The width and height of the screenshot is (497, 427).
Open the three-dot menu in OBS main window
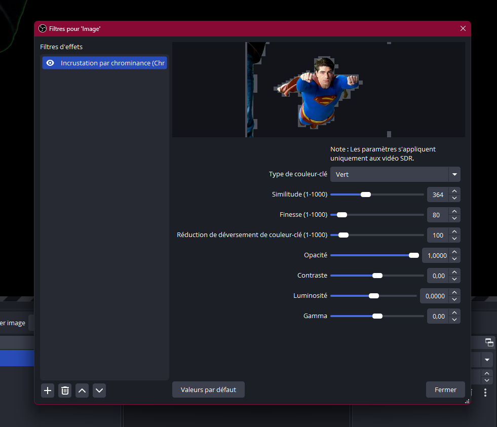[485, 393]
